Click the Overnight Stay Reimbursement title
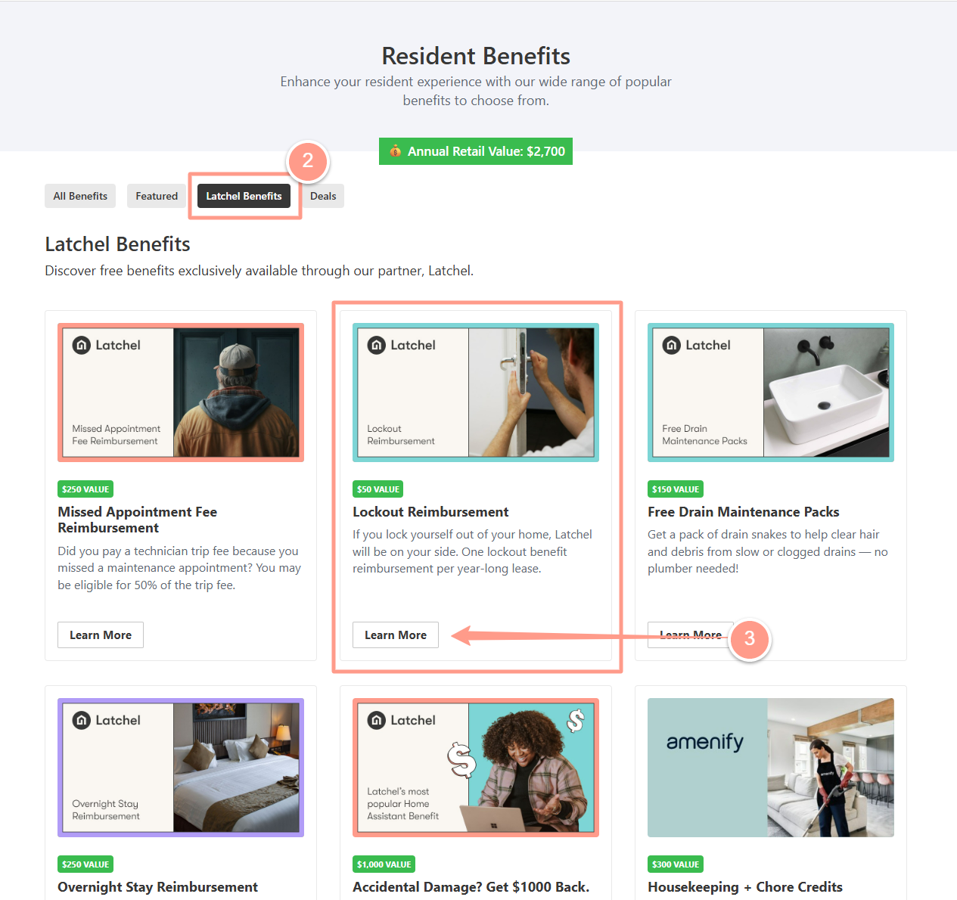This screenshot has height=900, width=957. pos(157,887)
